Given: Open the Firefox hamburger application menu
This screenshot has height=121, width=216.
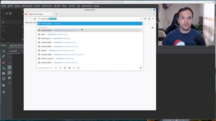Looking at the screenshot, I should pyautogui.click(x=153, y=19).
